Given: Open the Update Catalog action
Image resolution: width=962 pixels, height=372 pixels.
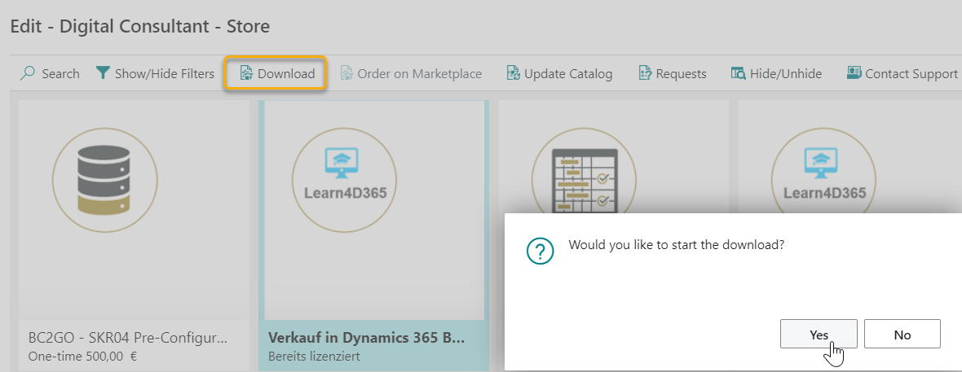Looking at the screenshot, I should point(567,74).
